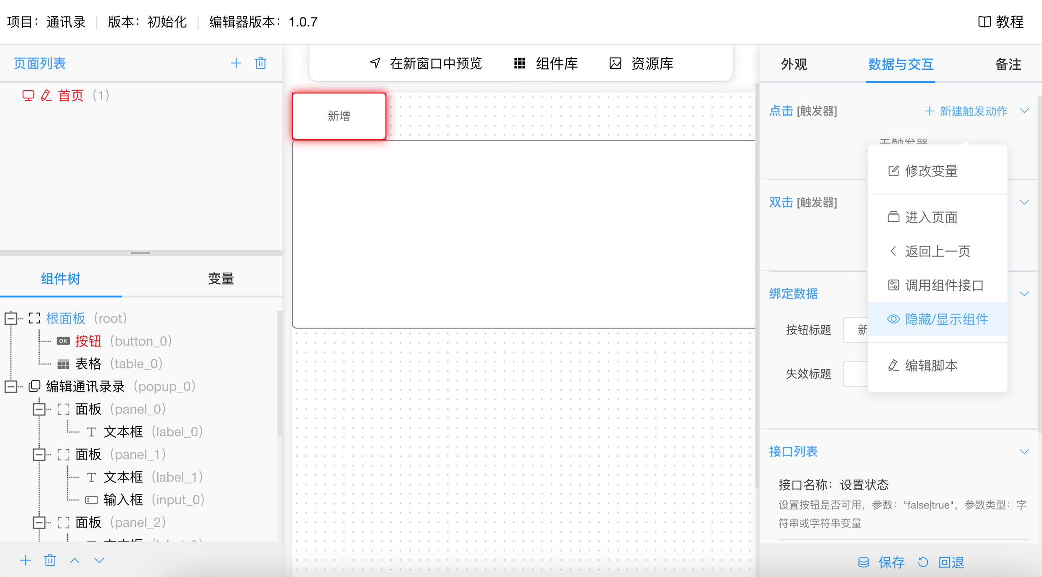Add a new page with the 页面列表 plus icon
Screen dimensions: 1042x577
(236, 63)
